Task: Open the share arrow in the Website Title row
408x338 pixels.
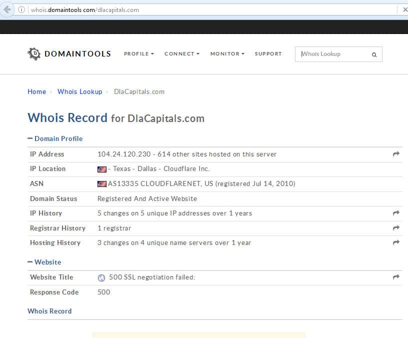Action: coord(396,277)
